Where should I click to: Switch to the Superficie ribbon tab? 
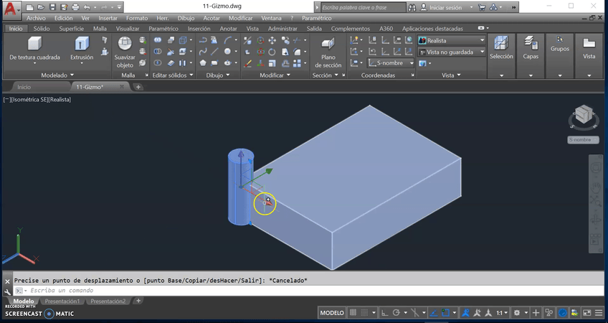click(x=72, y=29)
